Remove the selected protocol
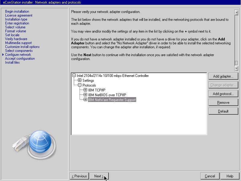 [x=223, y=103]
